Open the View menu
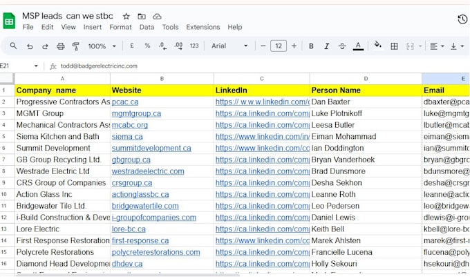 tap(68, 27)
